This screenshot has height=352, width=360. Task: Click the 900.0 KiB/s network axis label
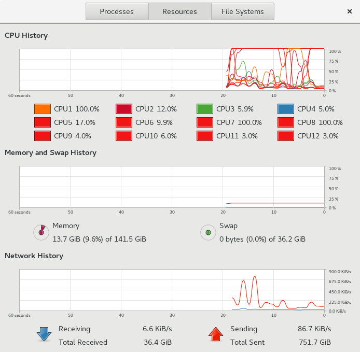[x=340, y=272]
